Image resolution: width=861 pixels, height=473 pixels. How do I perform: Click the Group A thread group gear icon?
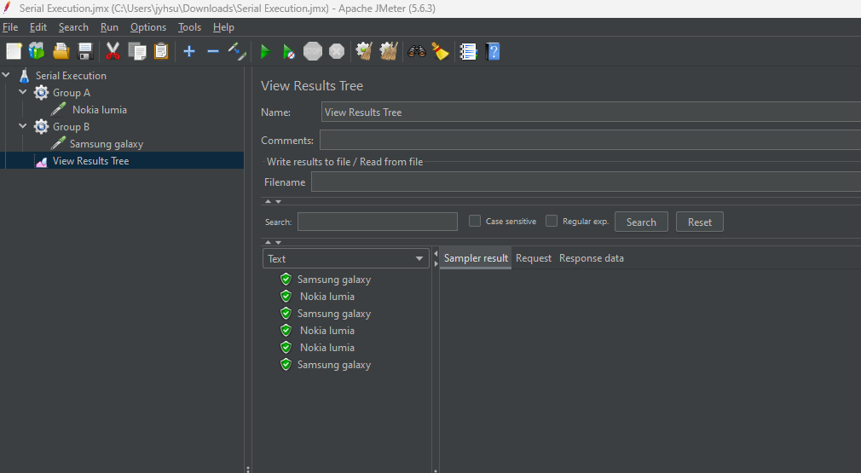tap(41, 93)
